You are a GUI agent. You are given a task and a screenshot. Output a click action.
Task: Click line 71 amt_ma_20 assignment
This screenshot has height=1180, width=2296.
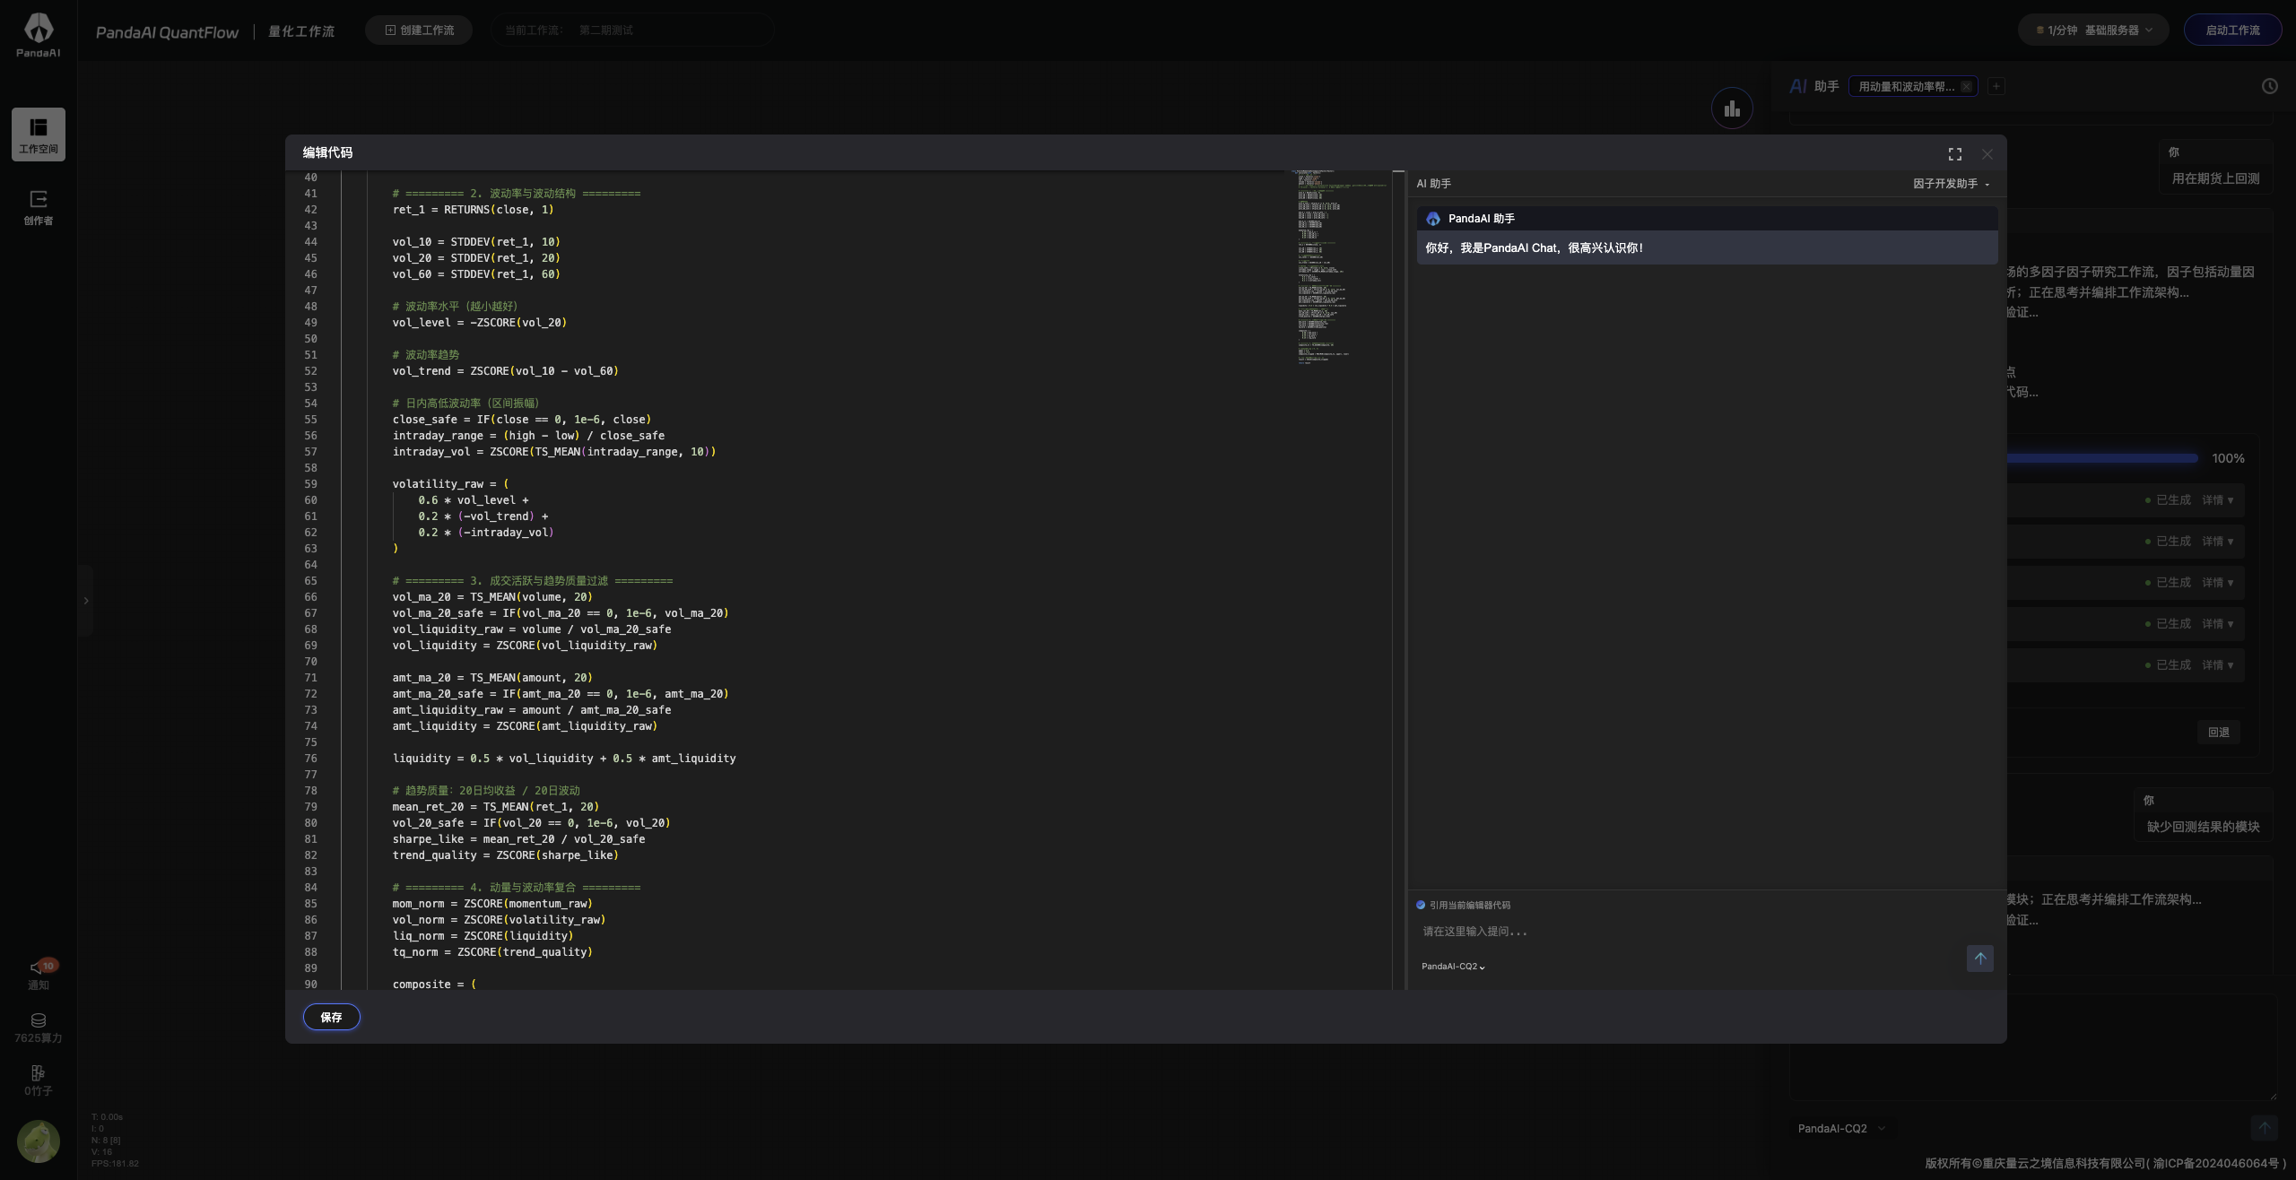pos(492,678)
